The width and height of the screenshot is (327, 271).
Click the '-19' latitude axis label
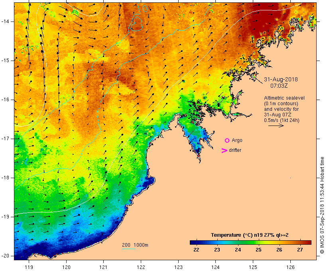pyautogui.click(x=5, y=217)
